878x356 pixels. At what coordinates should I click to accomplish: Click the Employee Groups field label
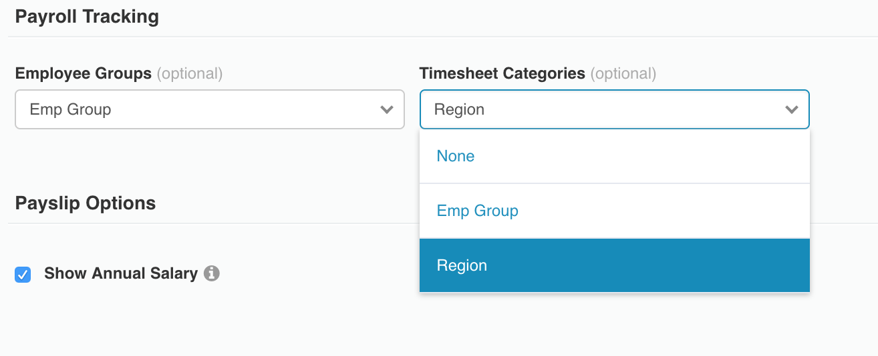[84, 73]
